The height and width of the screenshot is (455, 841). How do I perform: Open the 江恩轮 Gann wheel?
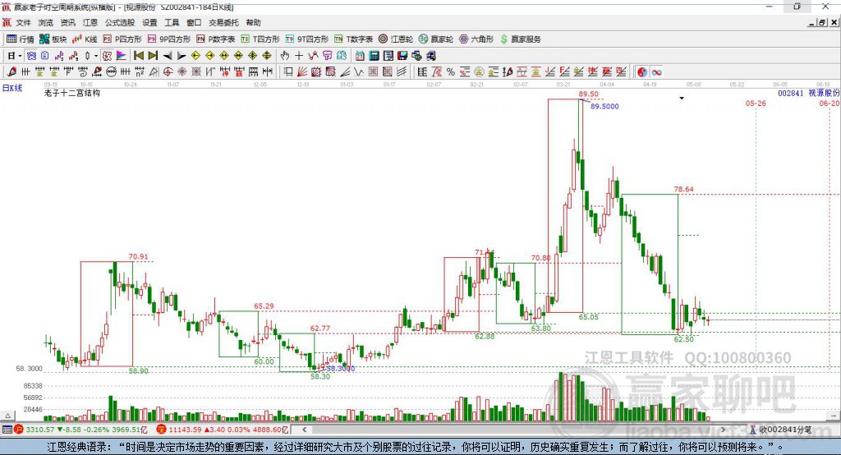396,39
